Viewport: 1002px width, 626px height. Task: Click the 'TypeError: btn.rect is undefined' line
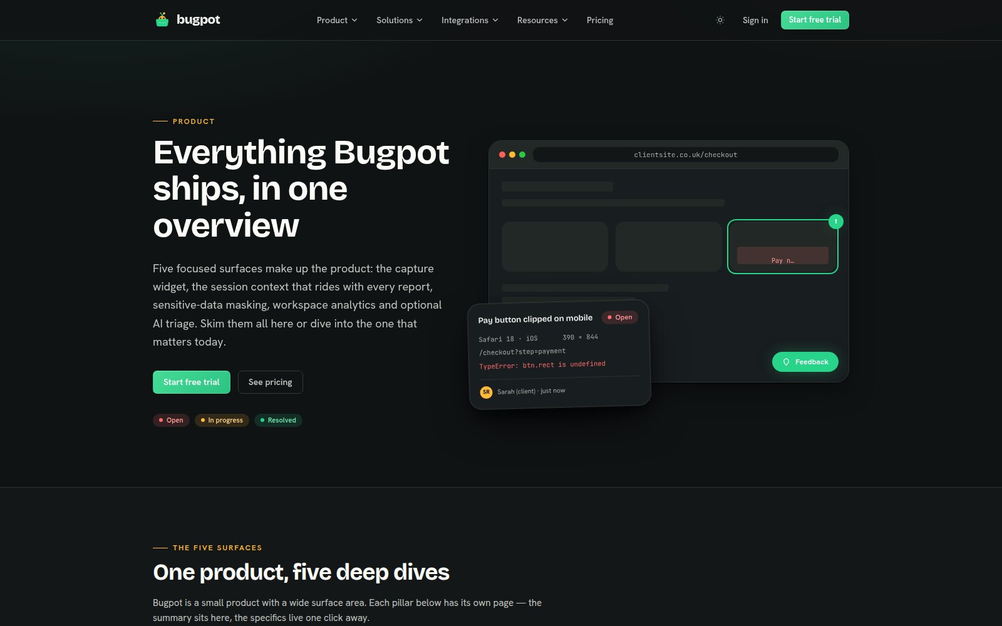point(542,365)
